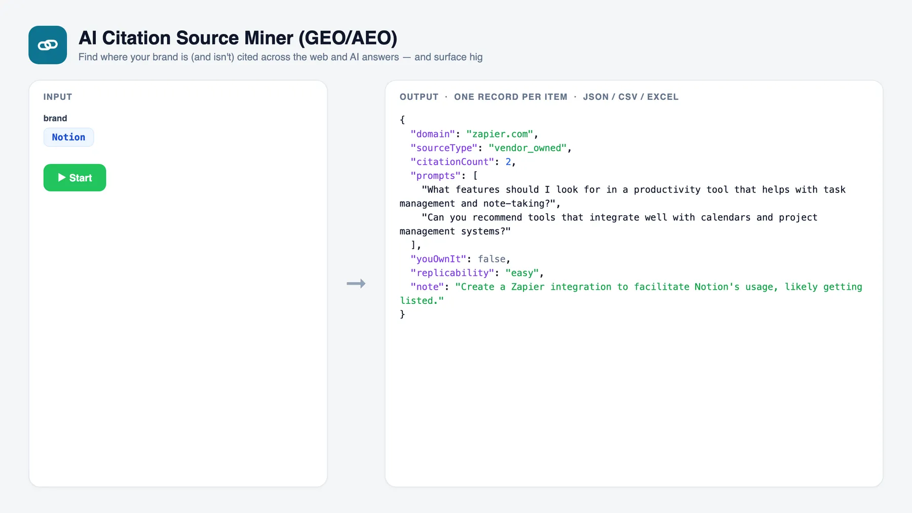
Task: Select the Notion brand input chip
Action: pyautogui.click(x=68, y=137)
